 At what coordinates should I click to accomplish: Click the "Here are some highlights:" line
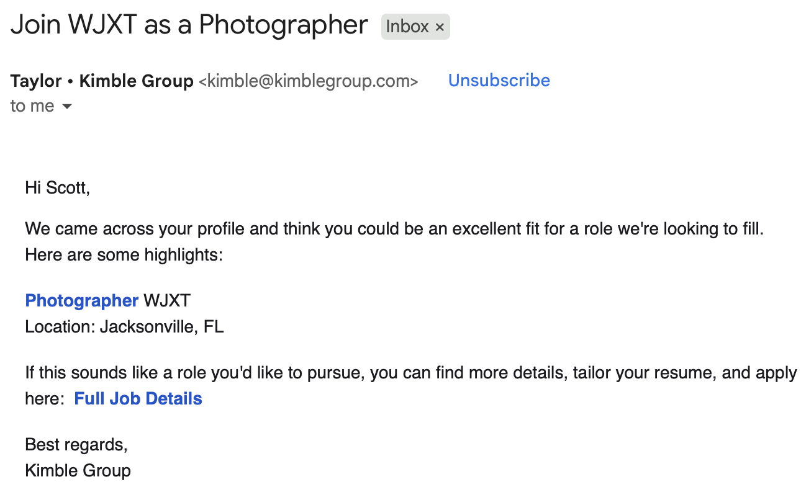pos(124,254)
